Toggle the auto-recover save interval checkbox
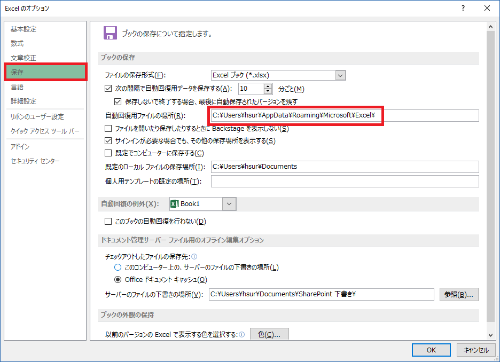Viewport: 500px width, 362px height. (109, 89)
